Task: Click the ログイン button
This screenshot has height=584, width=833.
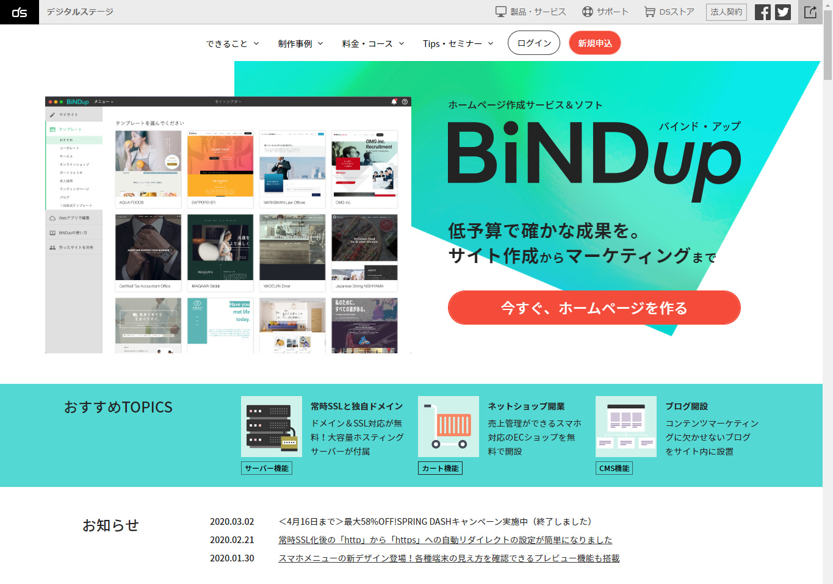Action: [x=534, y=43]
